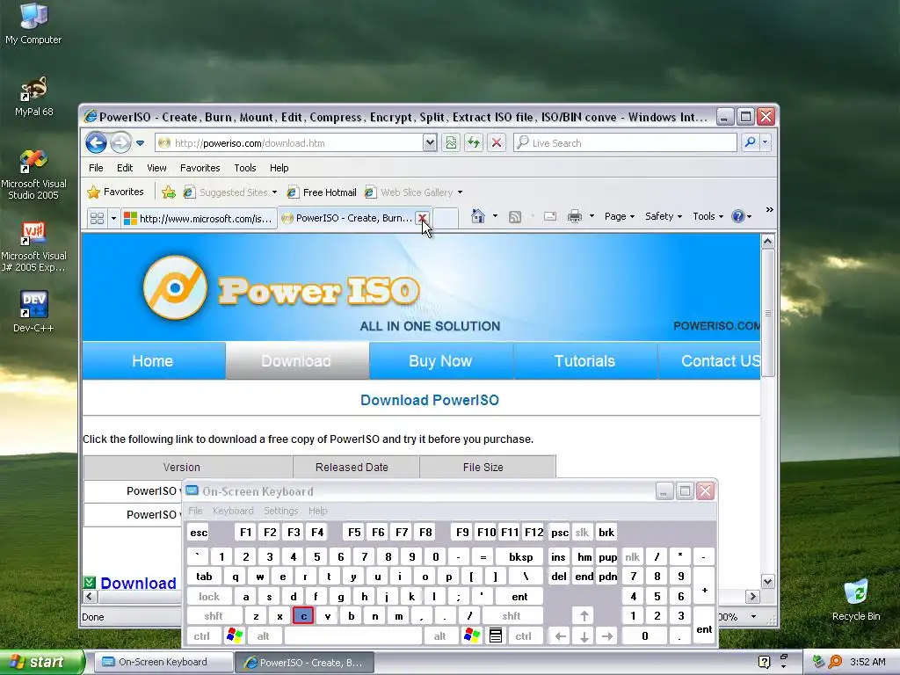Open the Tools dropdown in the command bar
This screenshot has width=900, height=675.
(x=708, y=216)
